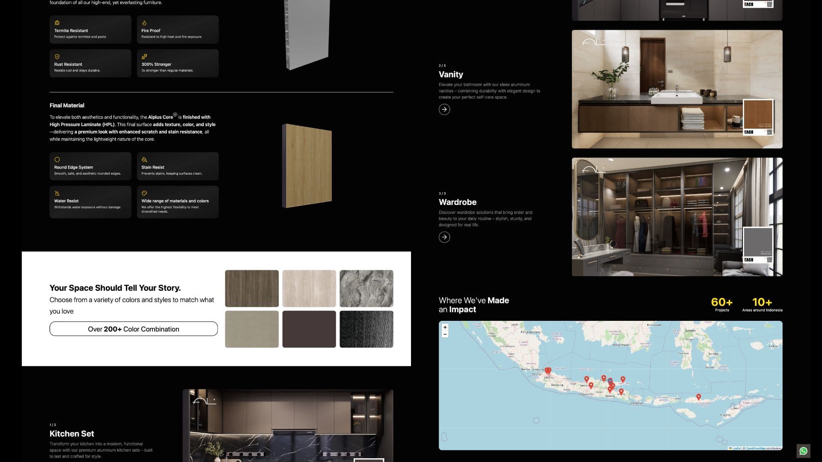Viewport: 822px width, 462px height.
Task: Select the dark brown color swatch
Action: (x=309, y=329)
